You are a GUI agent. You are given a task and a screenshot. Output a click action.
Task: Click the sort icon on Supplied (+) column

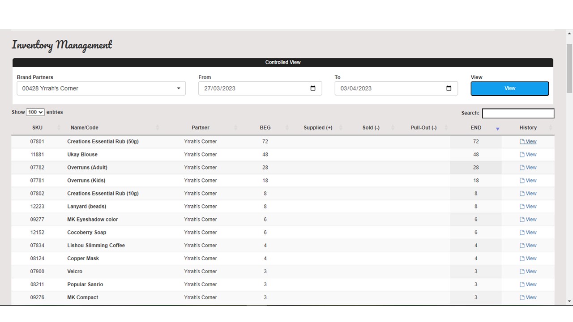point(341,128)
